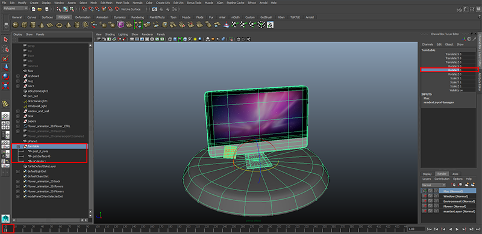Expand the mug node in Outliner
Viewport: 482px width, 234px height.
(x=18, y=81)
